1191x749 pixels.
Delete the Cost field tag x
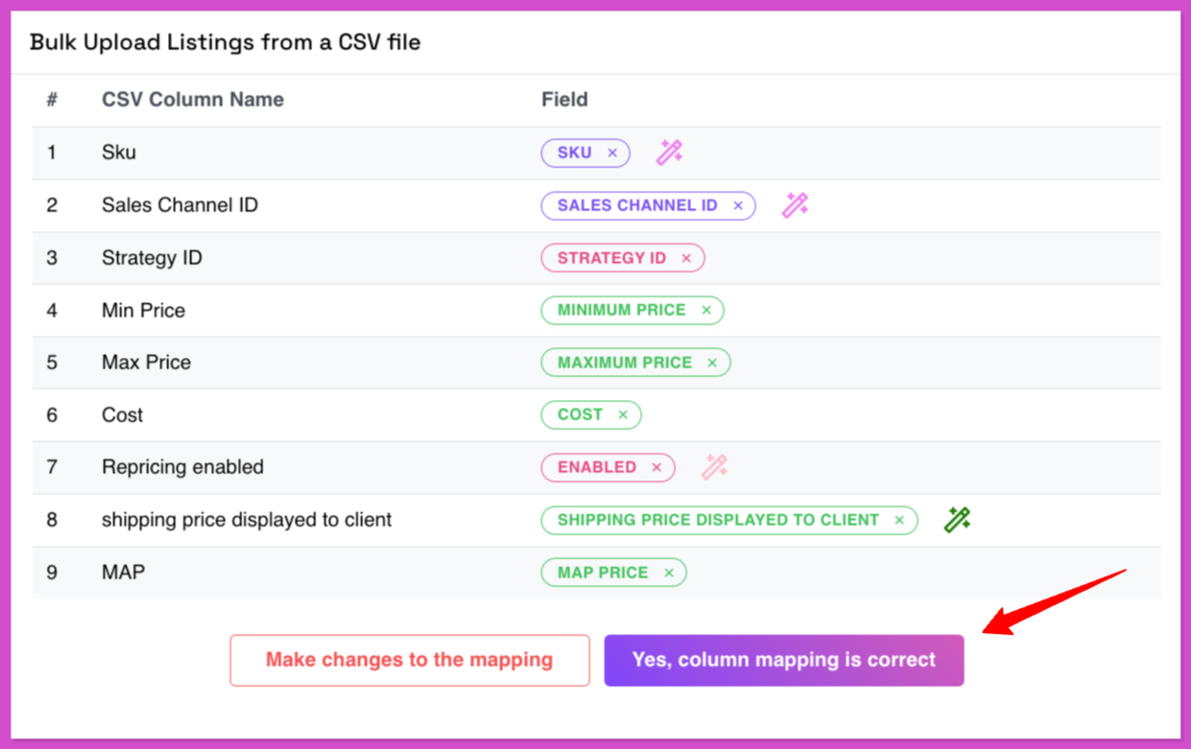pos(623,414)
